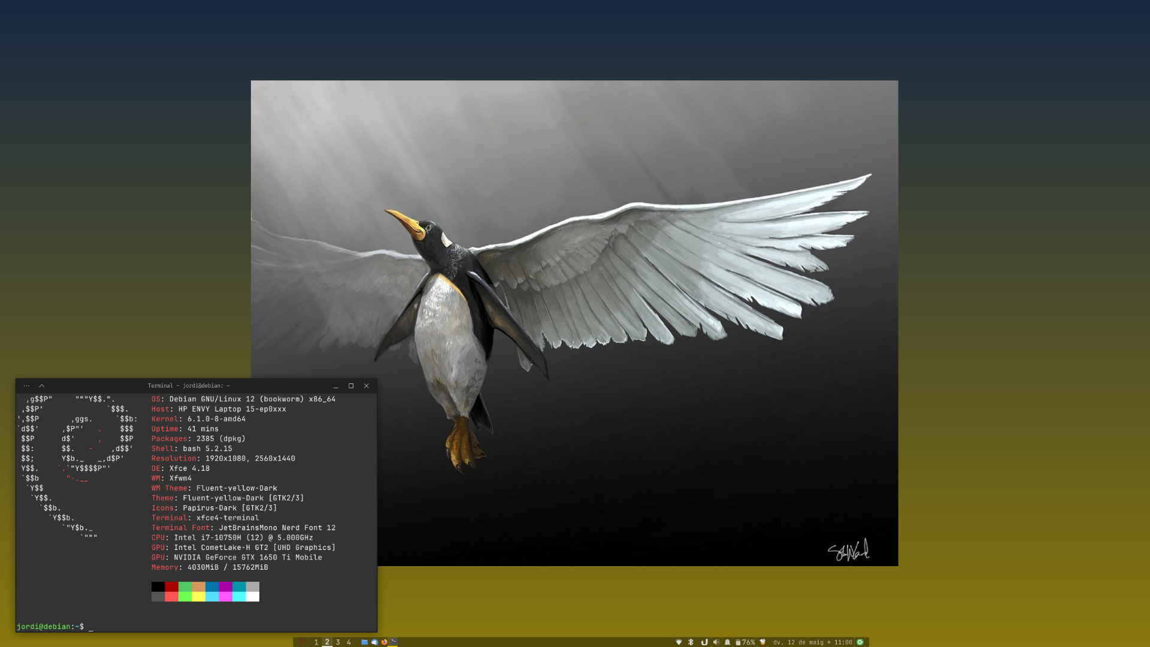
Task: Click the 'GPU: NVIDIA GeForce GTX 1650' line
Action: pyautogui.click(x=237, y=557)
